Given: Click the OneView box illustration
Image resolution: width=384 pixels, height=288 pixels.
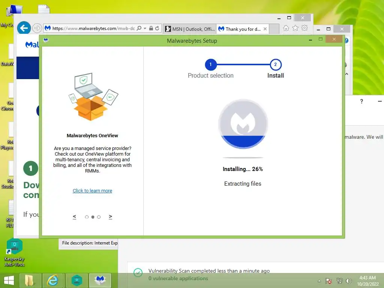Looking at the screenshot, I should tap(93, 97).
